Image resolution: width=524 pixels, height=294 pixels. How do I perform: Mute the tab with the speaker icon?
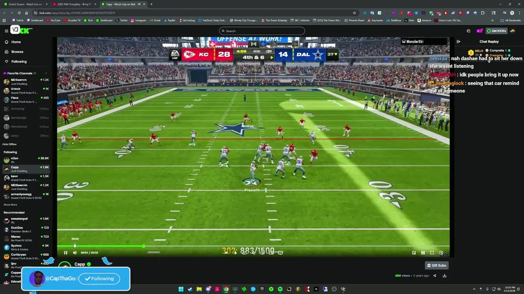coord(139,4)
